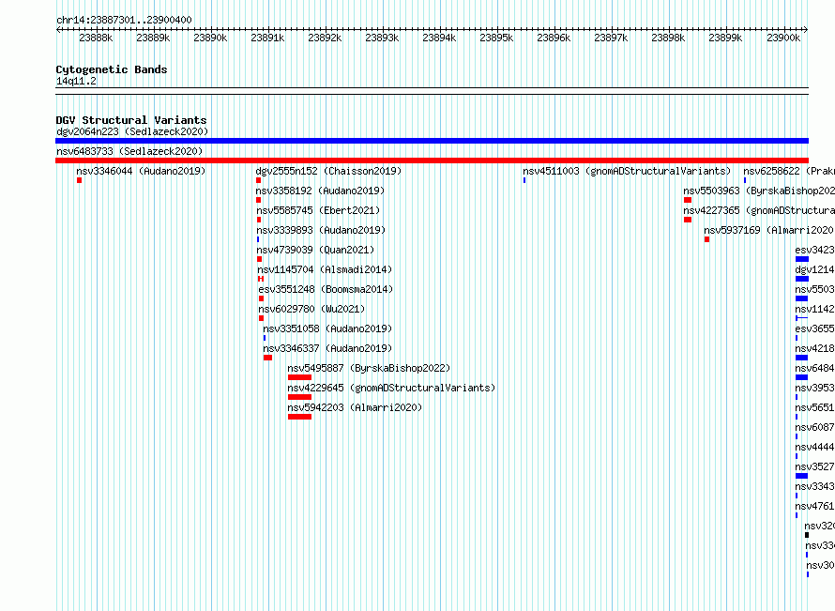Open dgv2555n152 (Chaisson2019) label
Viewport: 835px width, 611px height.
tap(328, 171)
